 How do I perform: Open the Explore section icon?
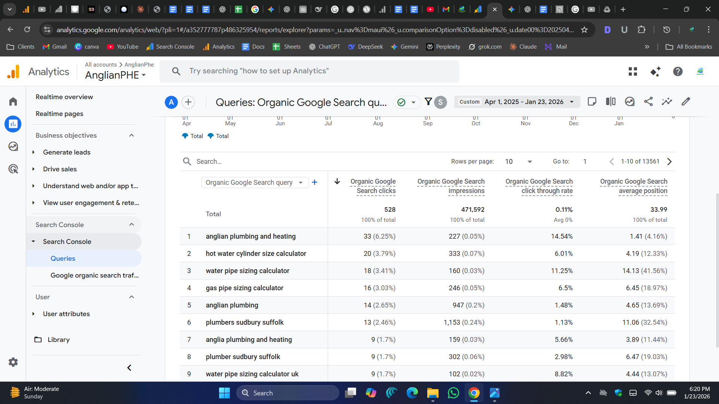(13, 146)
